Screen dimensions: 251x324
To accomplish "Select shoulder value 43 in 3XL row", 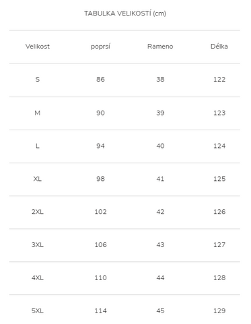I will pyautogui.click(x=160, y=244).
